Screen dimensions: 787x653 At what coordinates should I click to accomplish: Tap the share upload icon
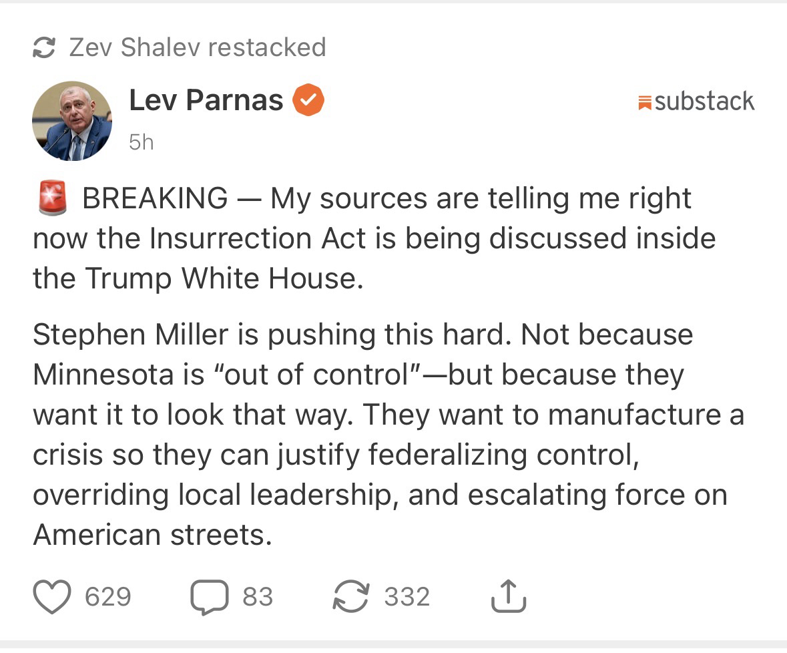tap(509, 596)
